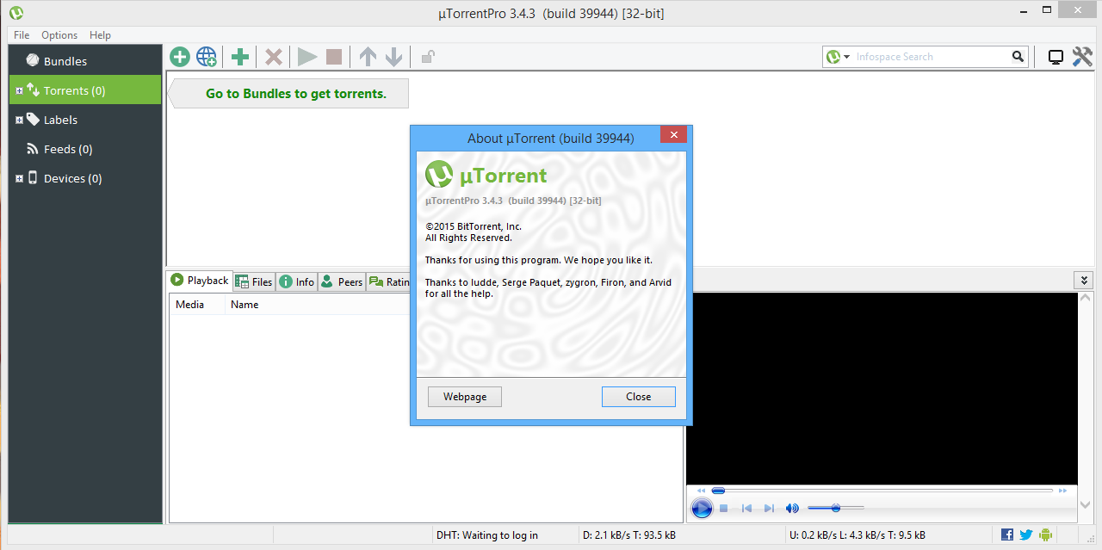Click the media player Play button
Viewport: 1102px width, 550px height.
pos(702,509)
